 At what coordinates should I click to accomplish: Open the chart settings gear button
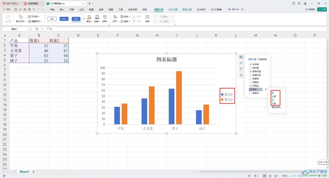pyautogui.click(x=241, y=75)
